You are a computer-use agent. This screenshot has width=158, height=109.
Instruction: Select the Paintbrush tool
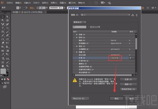tap(7, 32)
